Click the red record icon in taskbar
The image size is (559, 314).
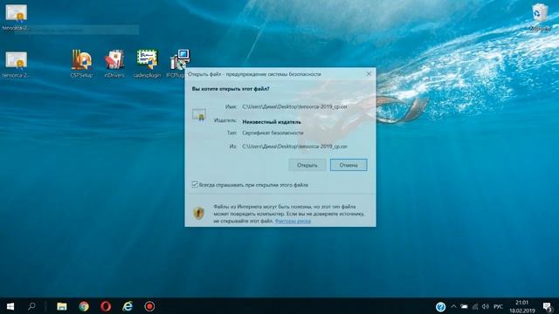pyautogui.click(x=149, y=306)
